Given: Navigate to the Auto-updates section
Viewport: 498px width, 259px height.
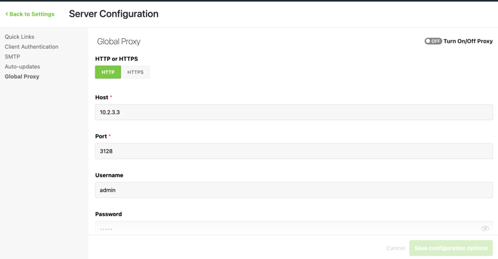Looking at the screenshot, I should point(22,66).
